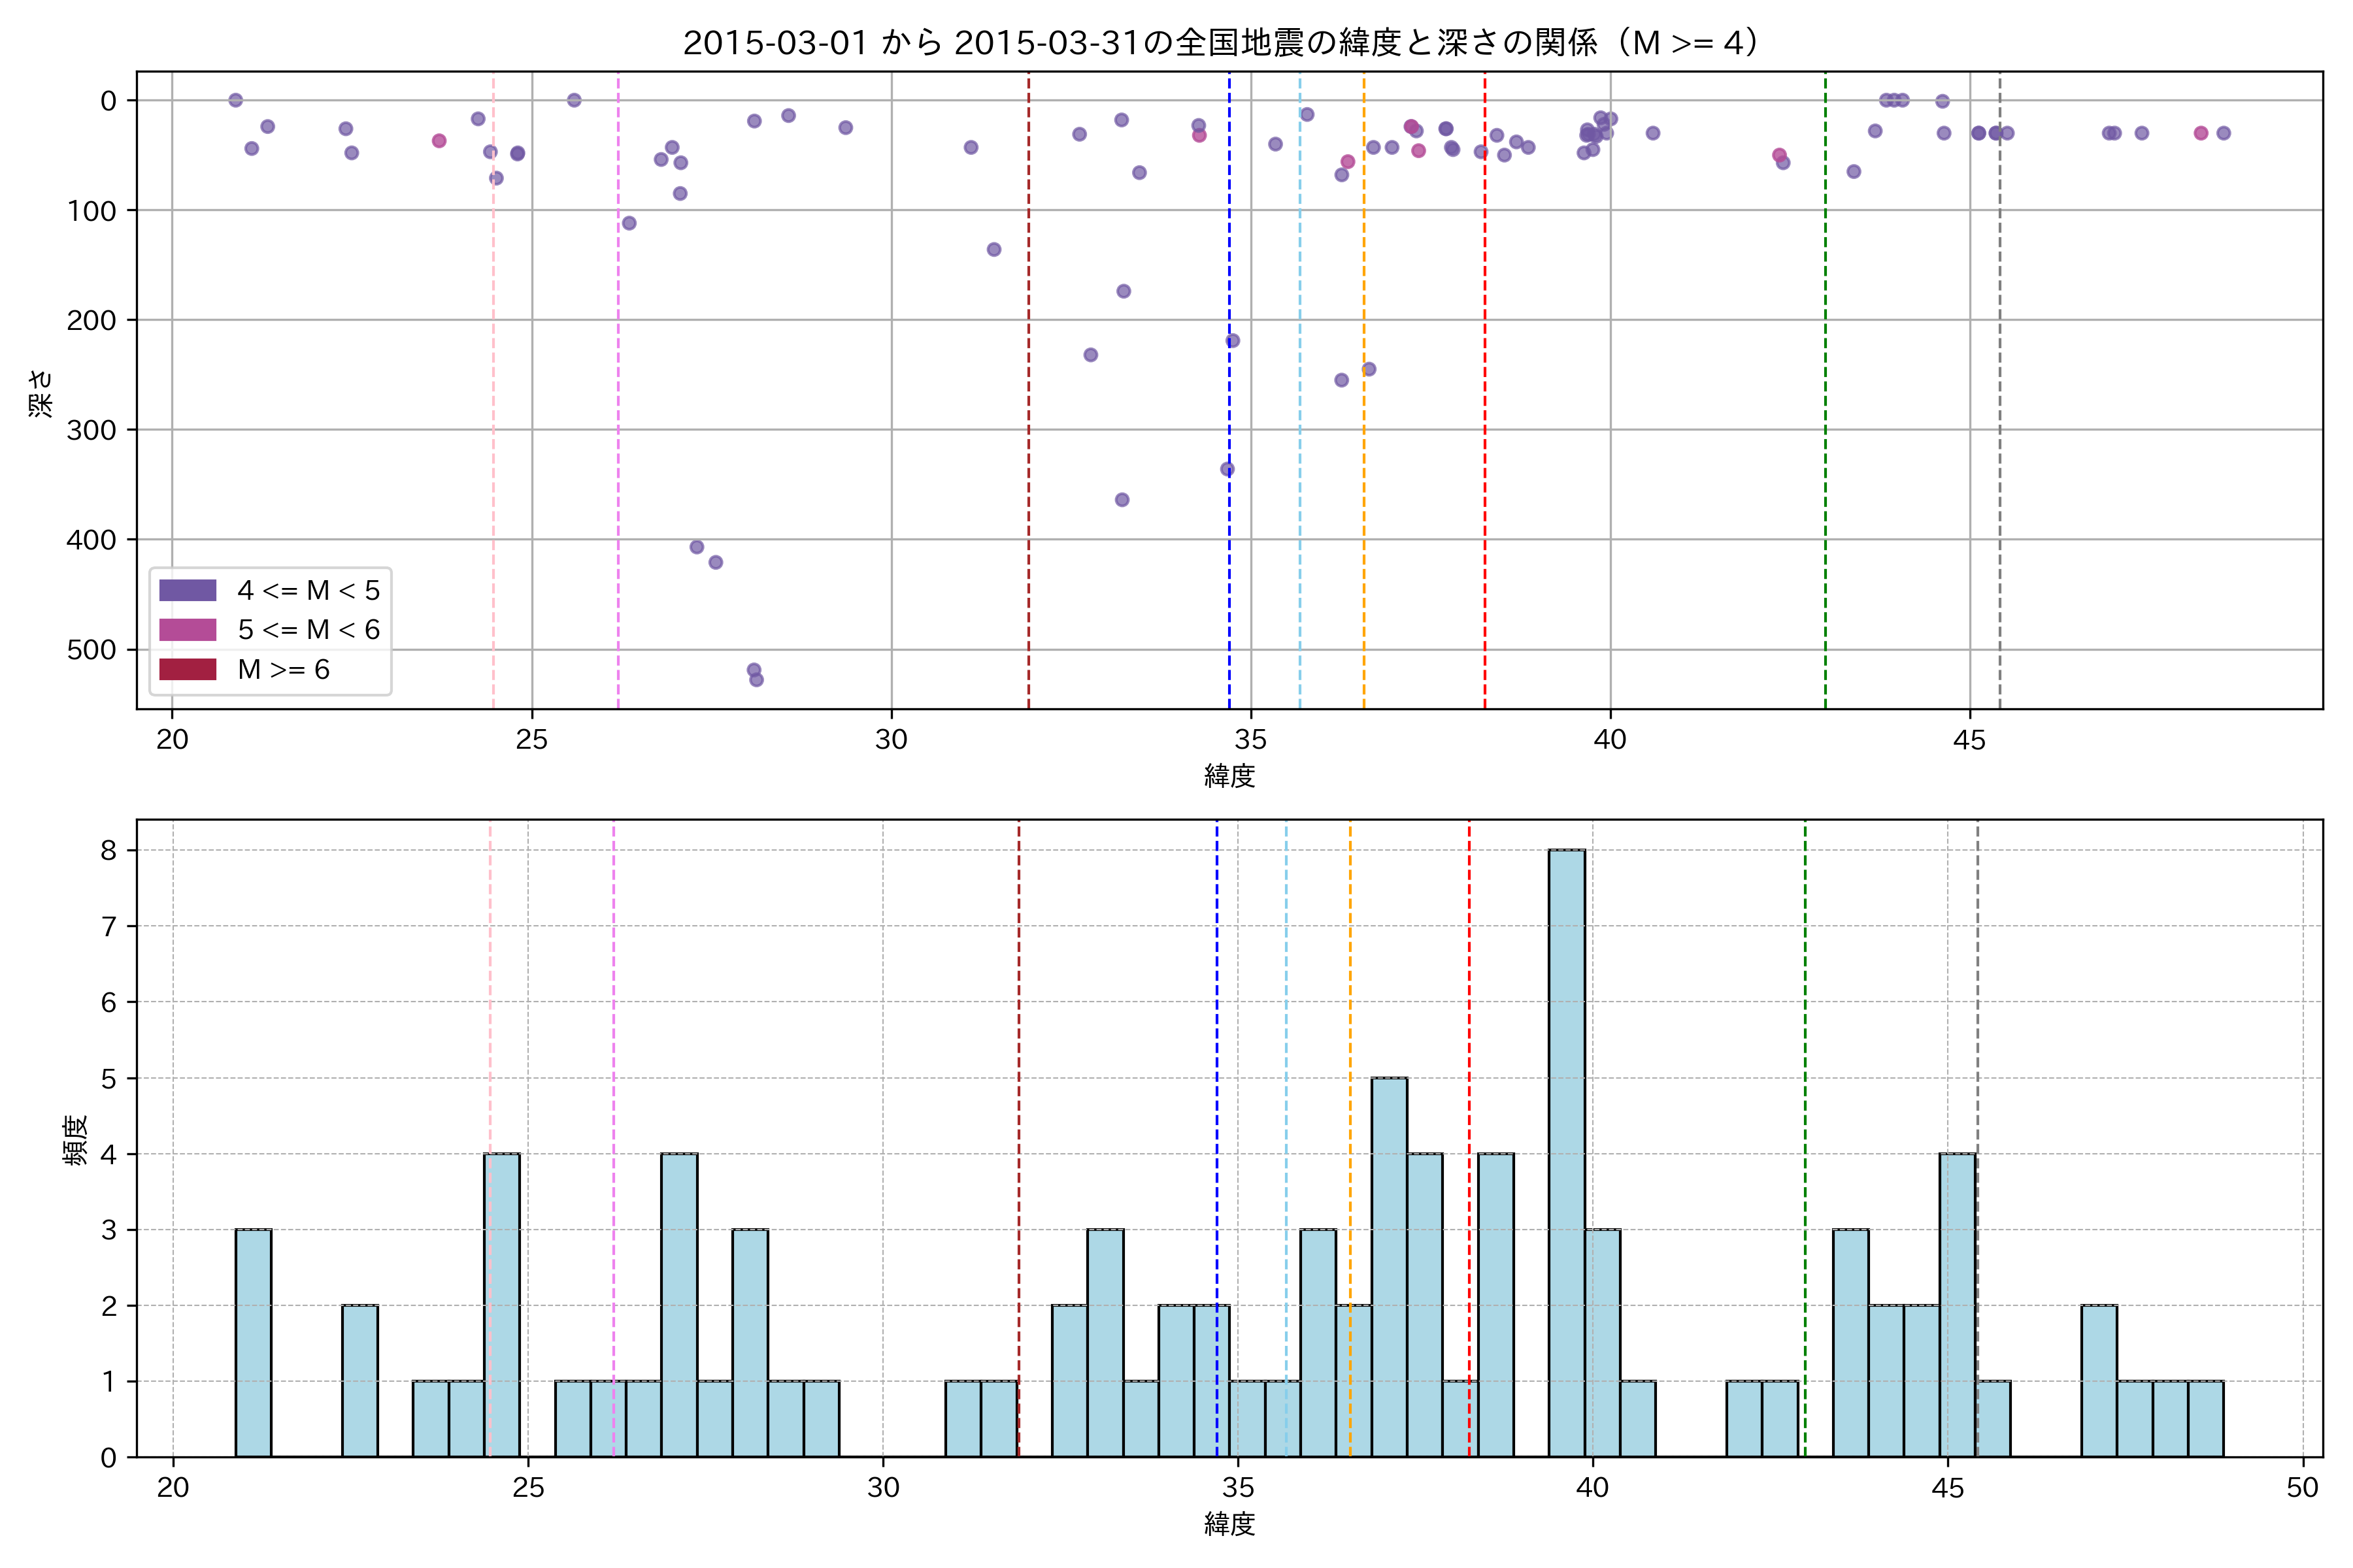Image resolution: width=2353 pixels, height=1568 pixels.
Task: Click the '8' tick label on frequency axis
Action: point(108,851)
